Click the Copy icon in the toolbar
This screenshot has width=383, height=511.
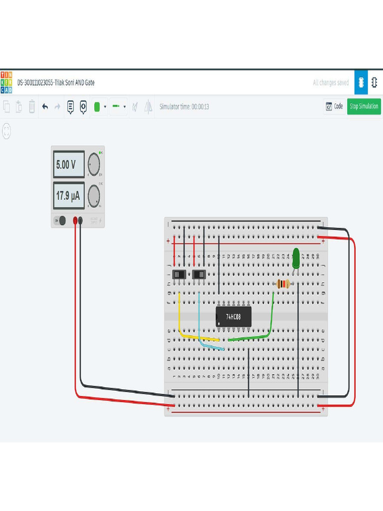point(6,107)
